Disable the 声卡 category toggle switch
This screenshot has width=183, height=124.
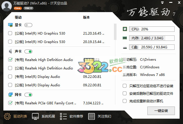[28, 51]
